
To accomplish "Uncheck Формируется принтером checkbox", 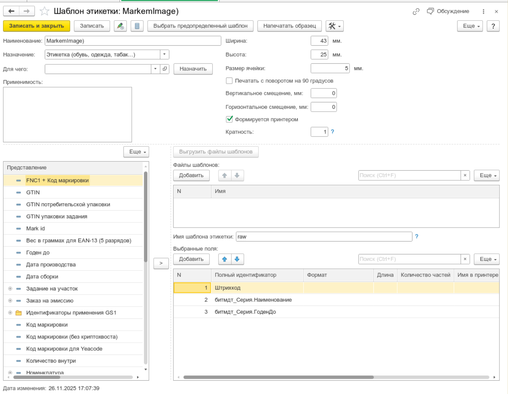I will [229, 119].
